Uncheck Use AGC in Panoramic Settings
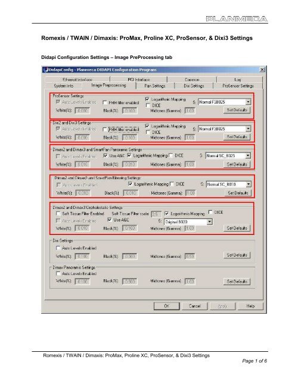The image size is (295, 381). pyautogui.click(x=105, y=155)
